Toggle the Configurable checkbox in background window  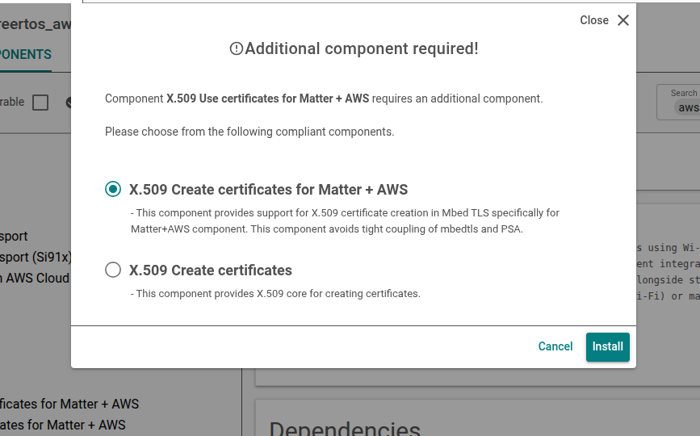point(40,103)
